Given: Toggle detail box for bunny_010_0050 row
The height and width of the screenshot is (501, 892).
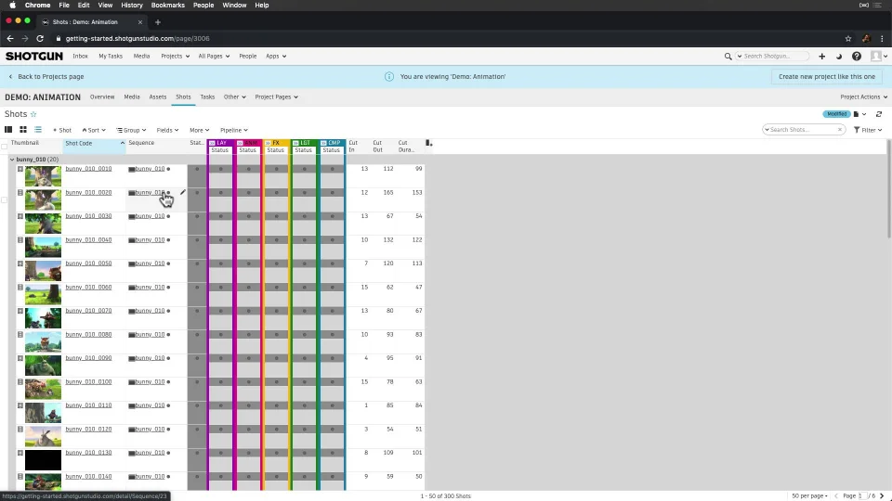Looking at the screenshot, I should click(x=20, y=263).
